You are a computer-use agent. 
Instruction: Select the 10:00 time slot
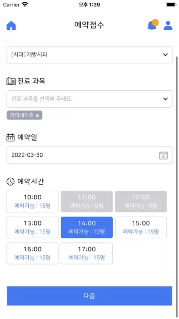[x=32, y=201]
